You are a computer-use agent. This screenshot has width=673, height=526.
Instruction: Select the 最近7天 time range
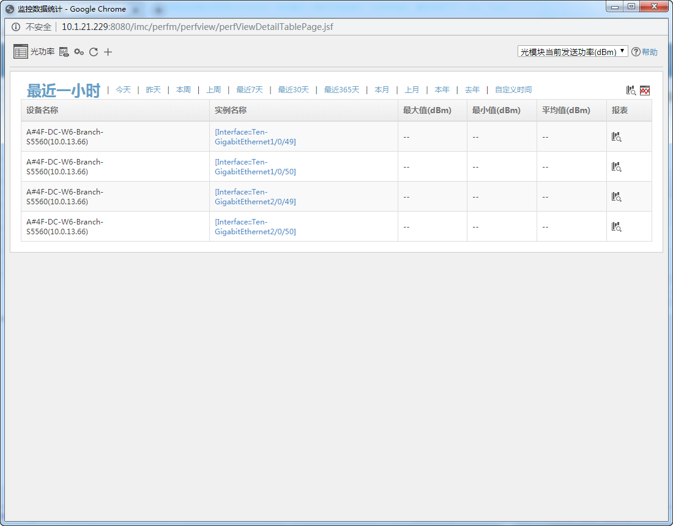point(250,90)
